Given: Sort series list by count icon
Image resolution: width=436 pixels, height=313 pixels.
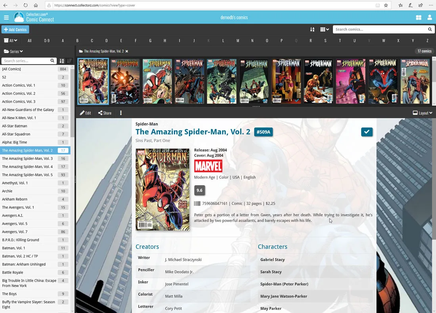Looking at the screenshot, I should point(69,61).
